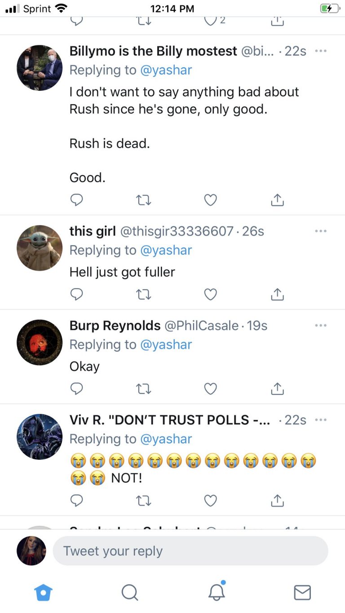Like this girl's tweet
The width and height of the screenshot is (345, 613).
pos(210,294)
